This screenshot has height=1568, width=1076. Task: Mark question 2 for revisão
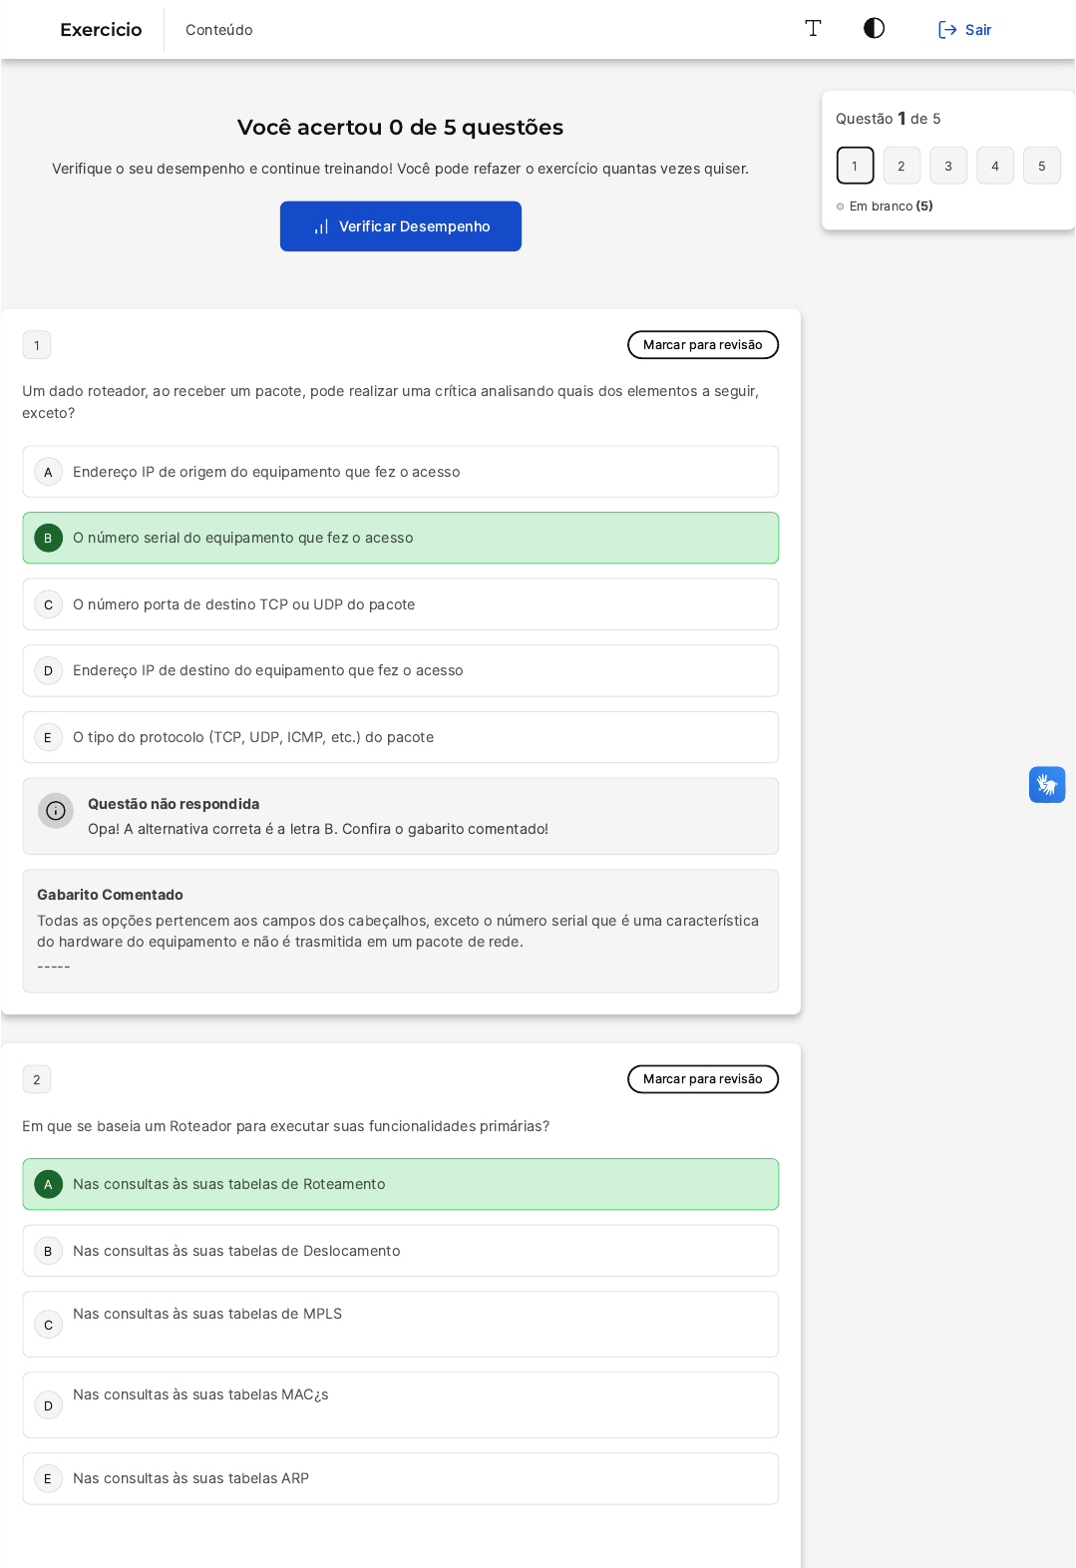click(x=703, y=1079)
